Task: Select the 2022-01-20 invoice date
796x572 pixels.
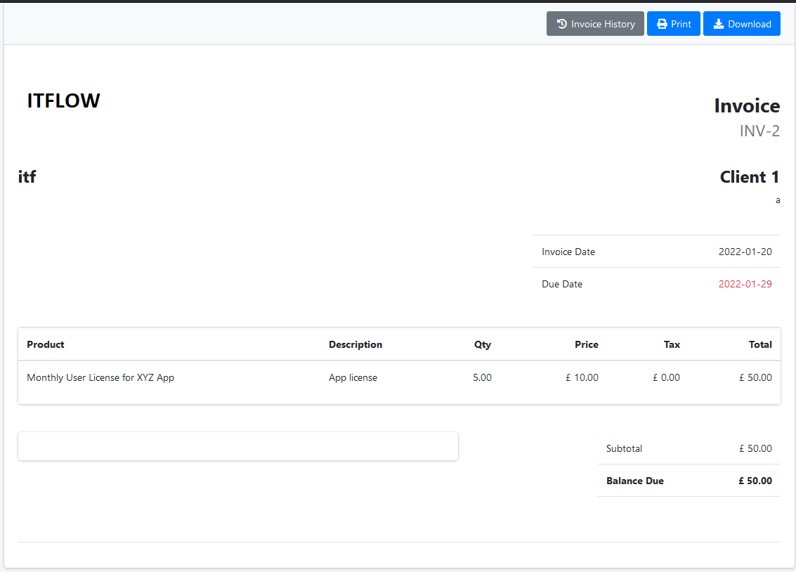Action: point(745,252)
